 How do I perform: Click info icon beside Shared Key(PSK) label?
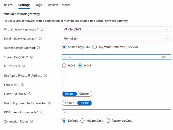click(32, 57)
